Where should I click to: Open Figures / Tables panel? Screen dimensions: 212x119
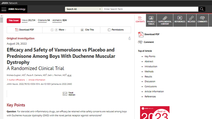pos(151,20)
